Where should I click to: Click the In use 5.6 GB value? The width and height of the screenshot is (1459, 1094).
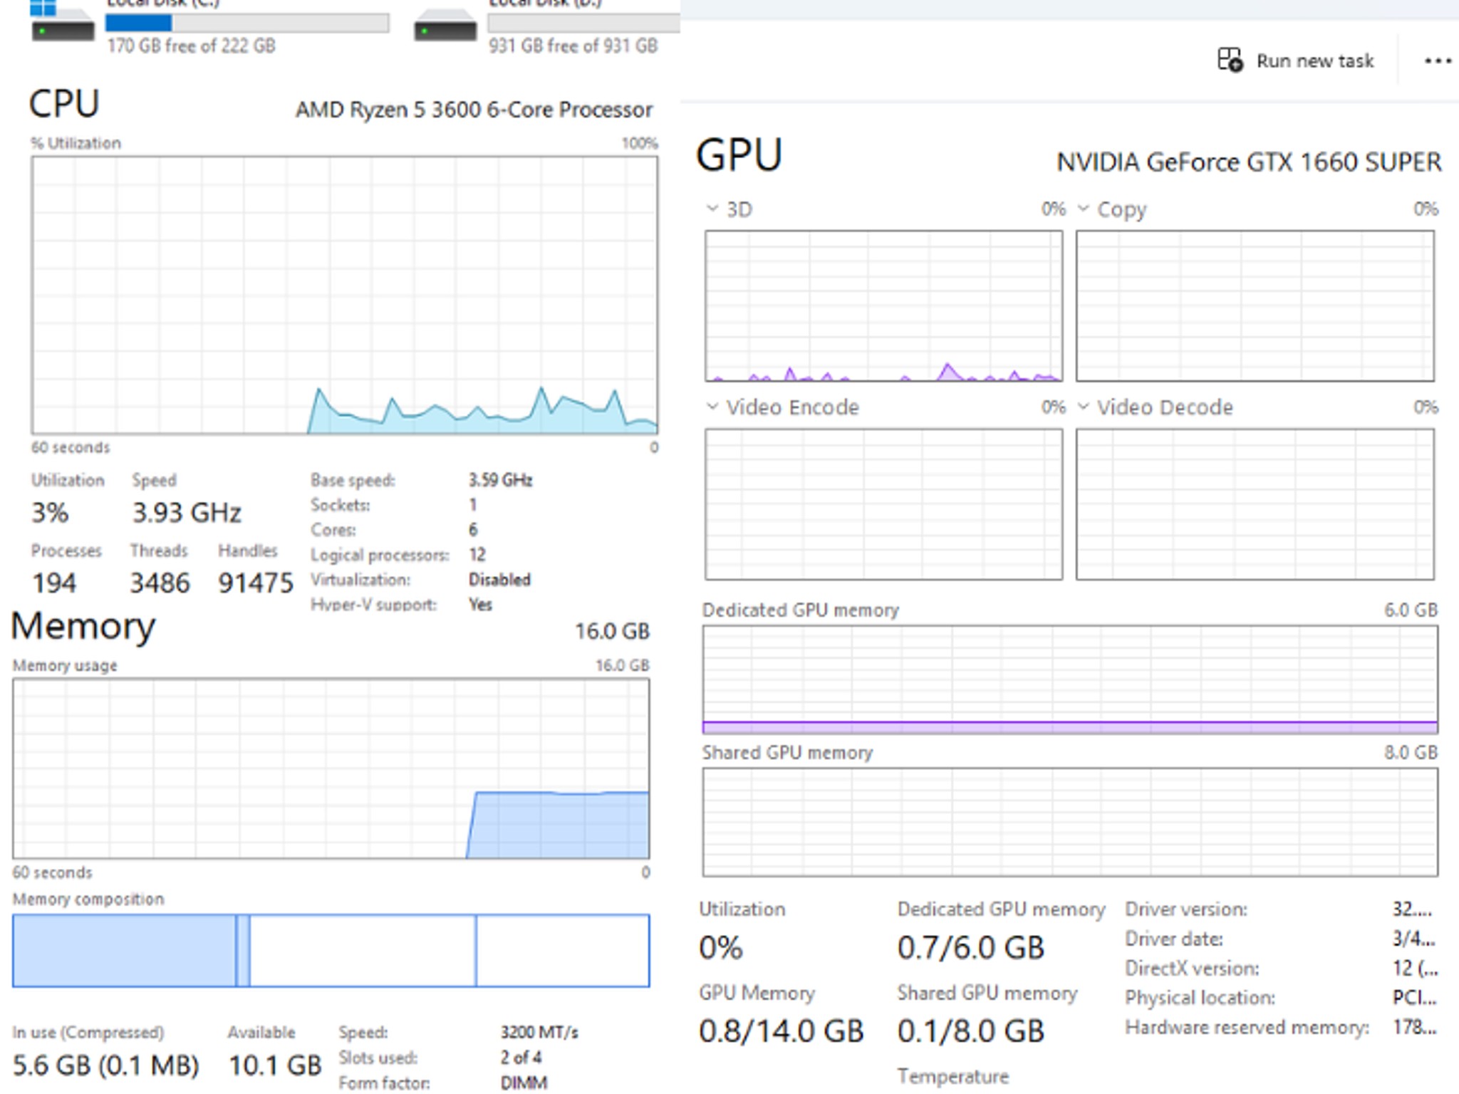pos(105,1066)
